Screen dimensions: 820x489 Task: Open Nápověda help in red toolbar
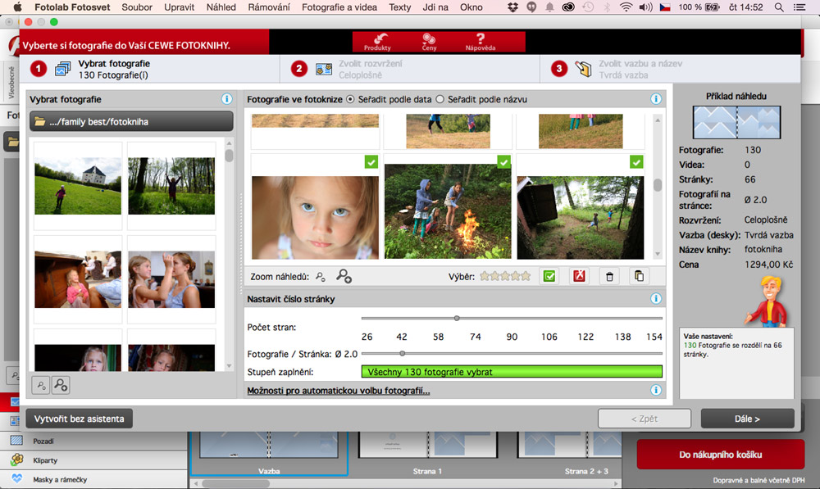(481, 42)
